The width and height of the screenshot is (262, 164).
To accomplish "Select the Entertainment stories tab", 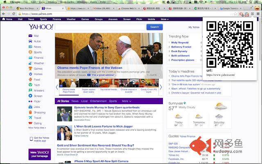I will [98, 101].
